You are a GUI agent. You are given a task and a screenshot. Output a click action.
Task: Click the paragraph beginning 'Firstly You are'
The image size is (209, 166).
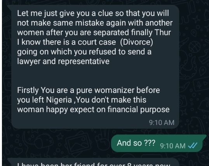click(x=93, y=100)
